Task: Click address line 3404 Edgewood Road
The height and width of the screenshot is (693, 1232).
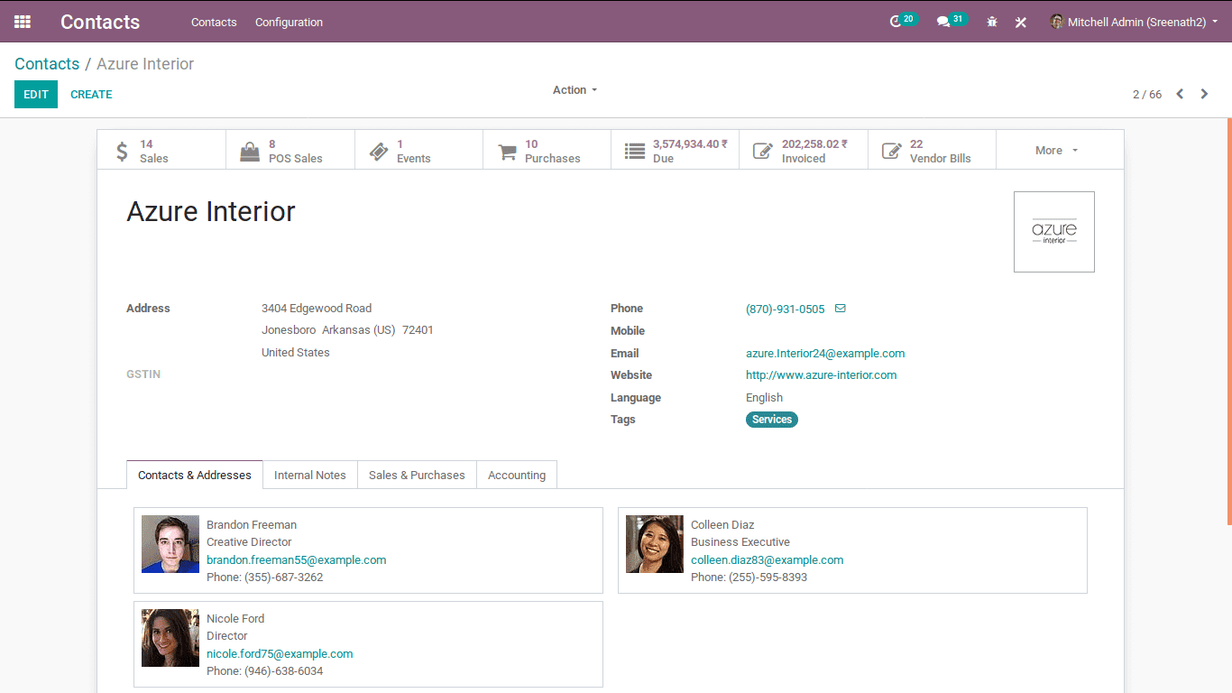Action: (317, 309)
